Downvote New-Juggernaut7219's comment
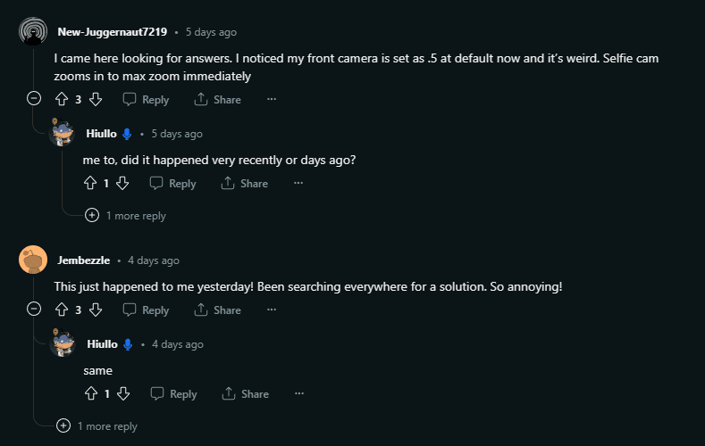The width and height of the screenshot is (705, 446). point(96,99)
